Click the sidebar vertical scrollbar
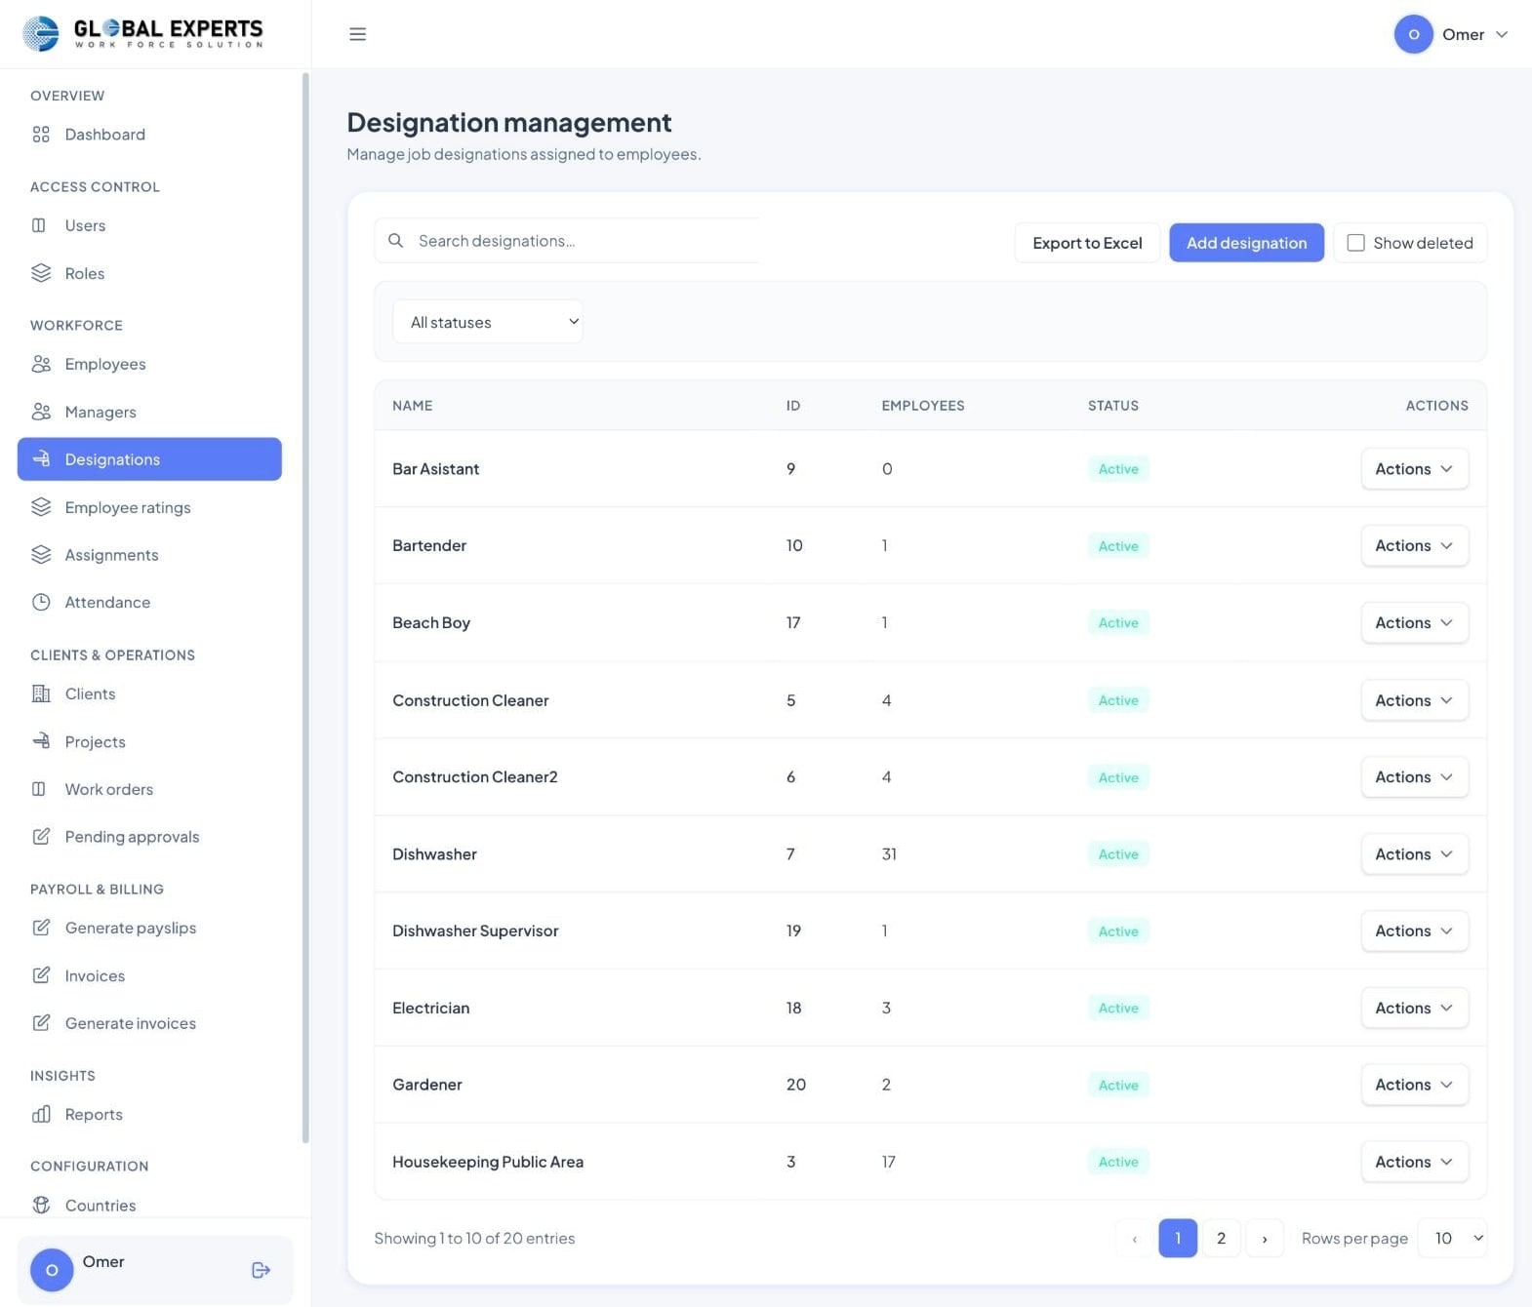The height and width of the screenshot is (1307, 1532). click(305, 607)
